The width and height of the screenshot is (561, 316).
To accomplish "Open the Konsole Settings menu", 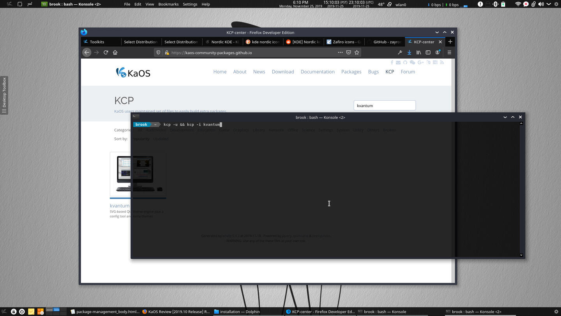I will coord(190,4).
